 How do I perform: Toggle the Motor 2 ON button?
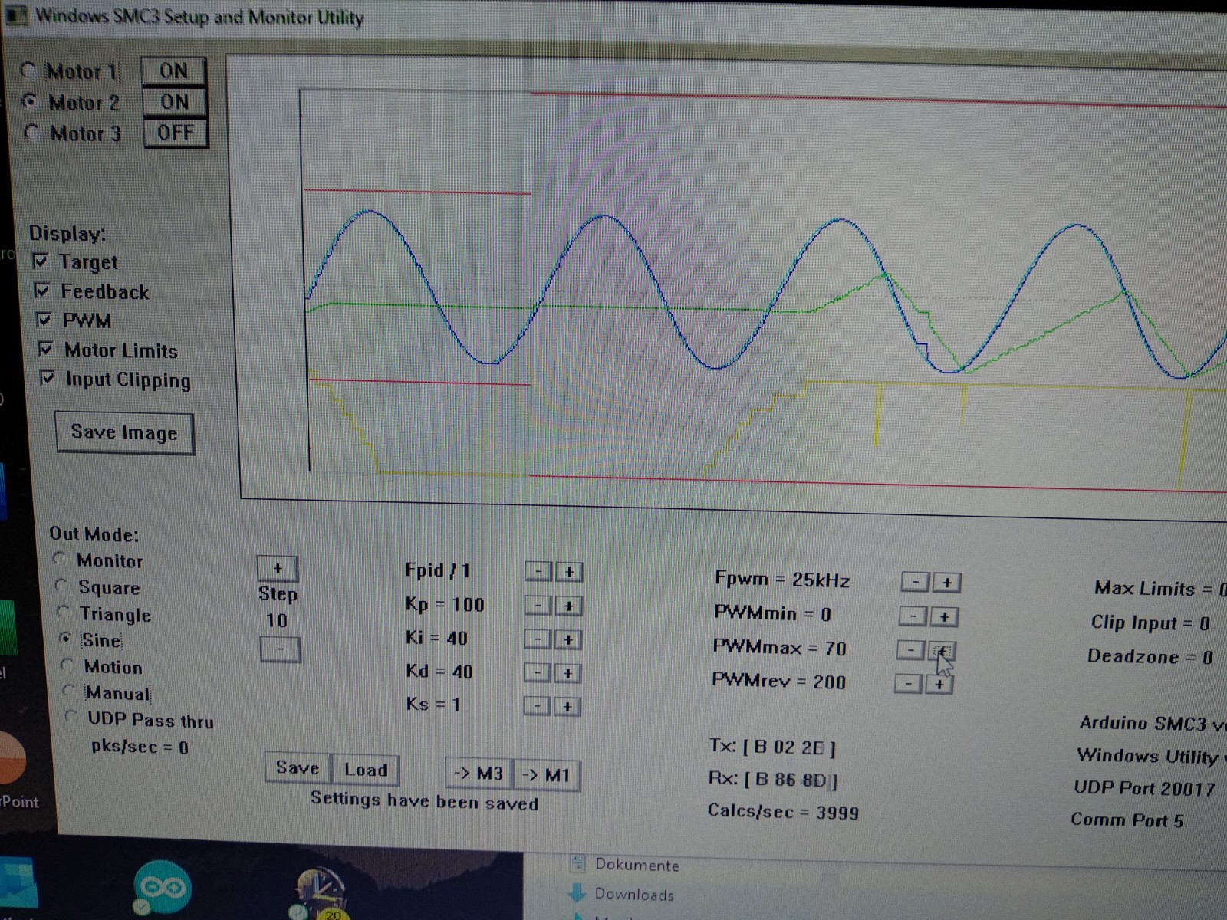tap(174, 102)
